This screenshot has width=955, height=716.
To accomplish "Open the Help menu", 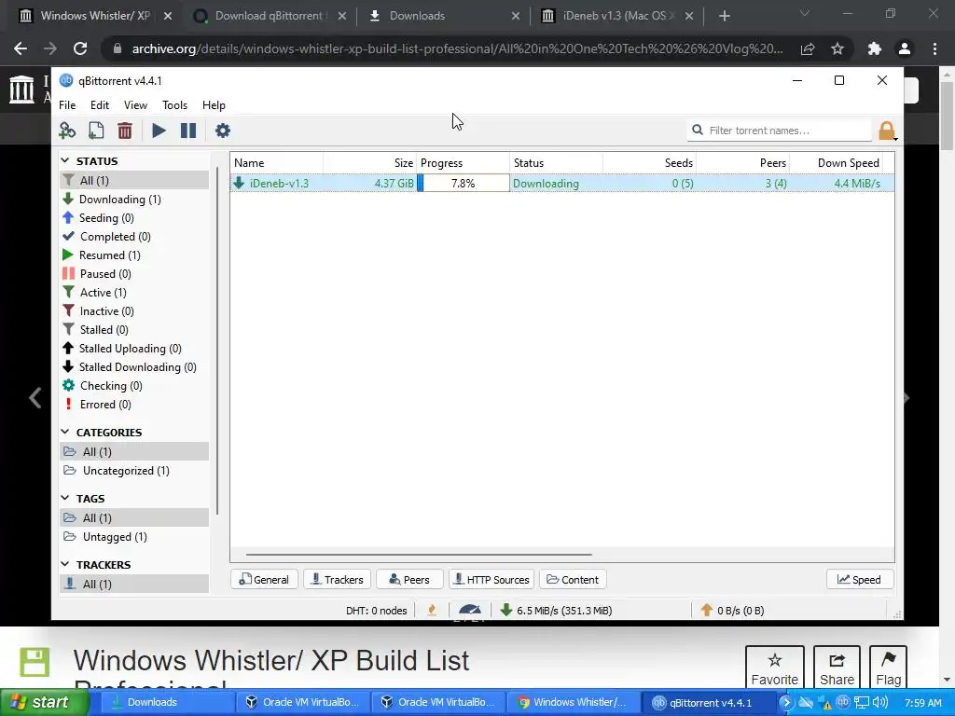I will (x=214, y=105).
